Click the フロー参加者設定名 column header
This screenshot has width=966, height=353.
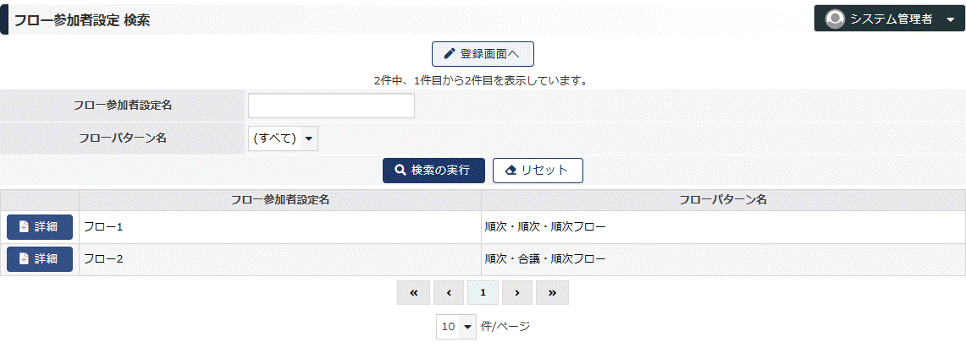pos(280,200)
